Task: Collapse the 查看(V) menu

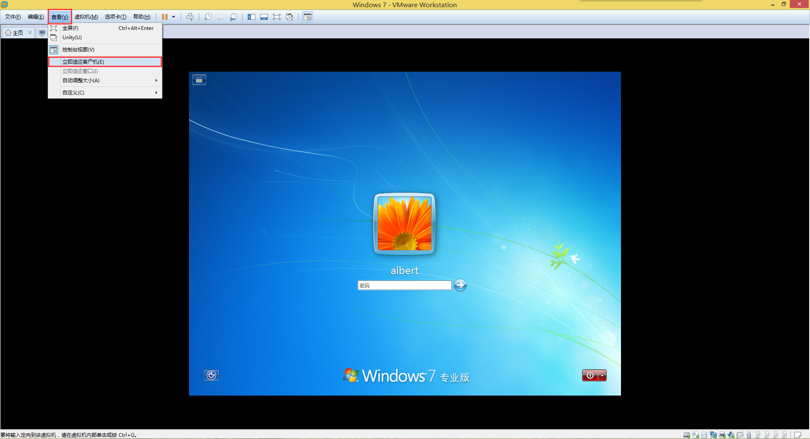Action: click(x=59, y=17)
